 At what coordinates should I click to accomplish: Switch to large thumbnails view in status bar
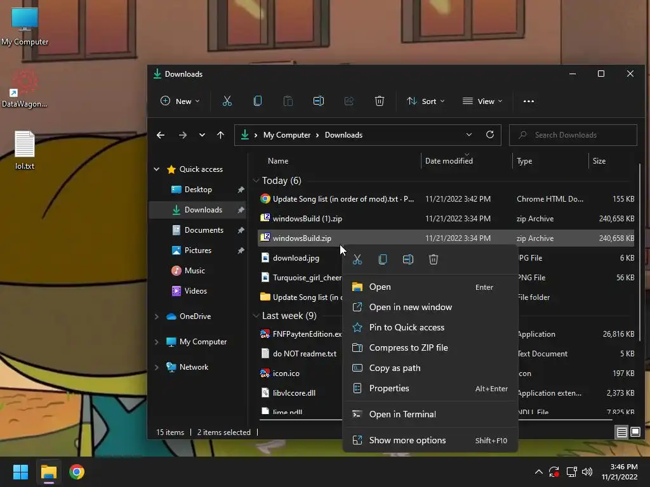(635, 432)
